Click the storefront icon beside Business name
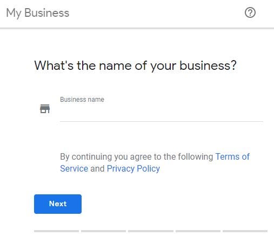This screenshot has width=274, height=249. [x=45, y=109]
